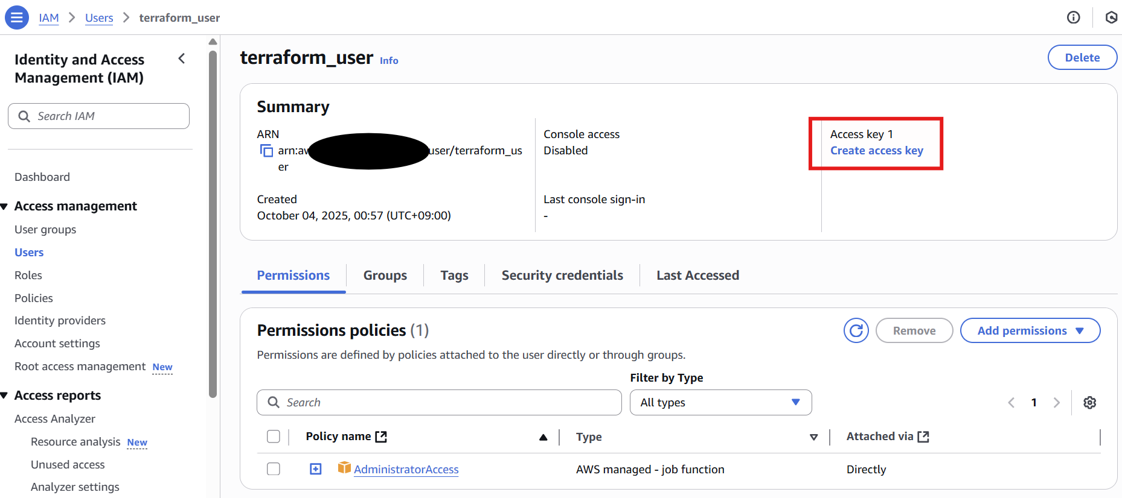Click the info circle icon in top bar
Screen dimensions: 1122x498
(x=1073, y=17)
